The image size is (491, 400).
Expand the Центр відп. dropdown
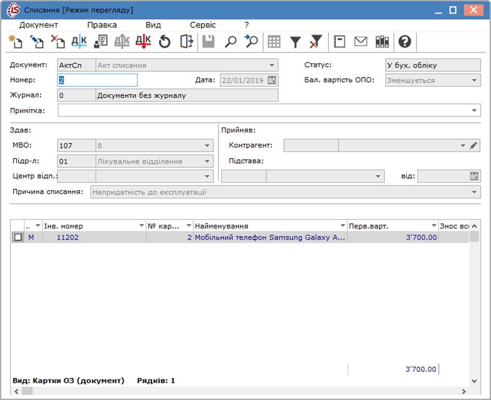point(207,176)
